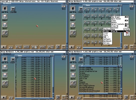The width and height of the screenshot is (136, 100).
Task: Open PeterBeardsleysIFCracked row in P window
Action: tap(100, 91)
